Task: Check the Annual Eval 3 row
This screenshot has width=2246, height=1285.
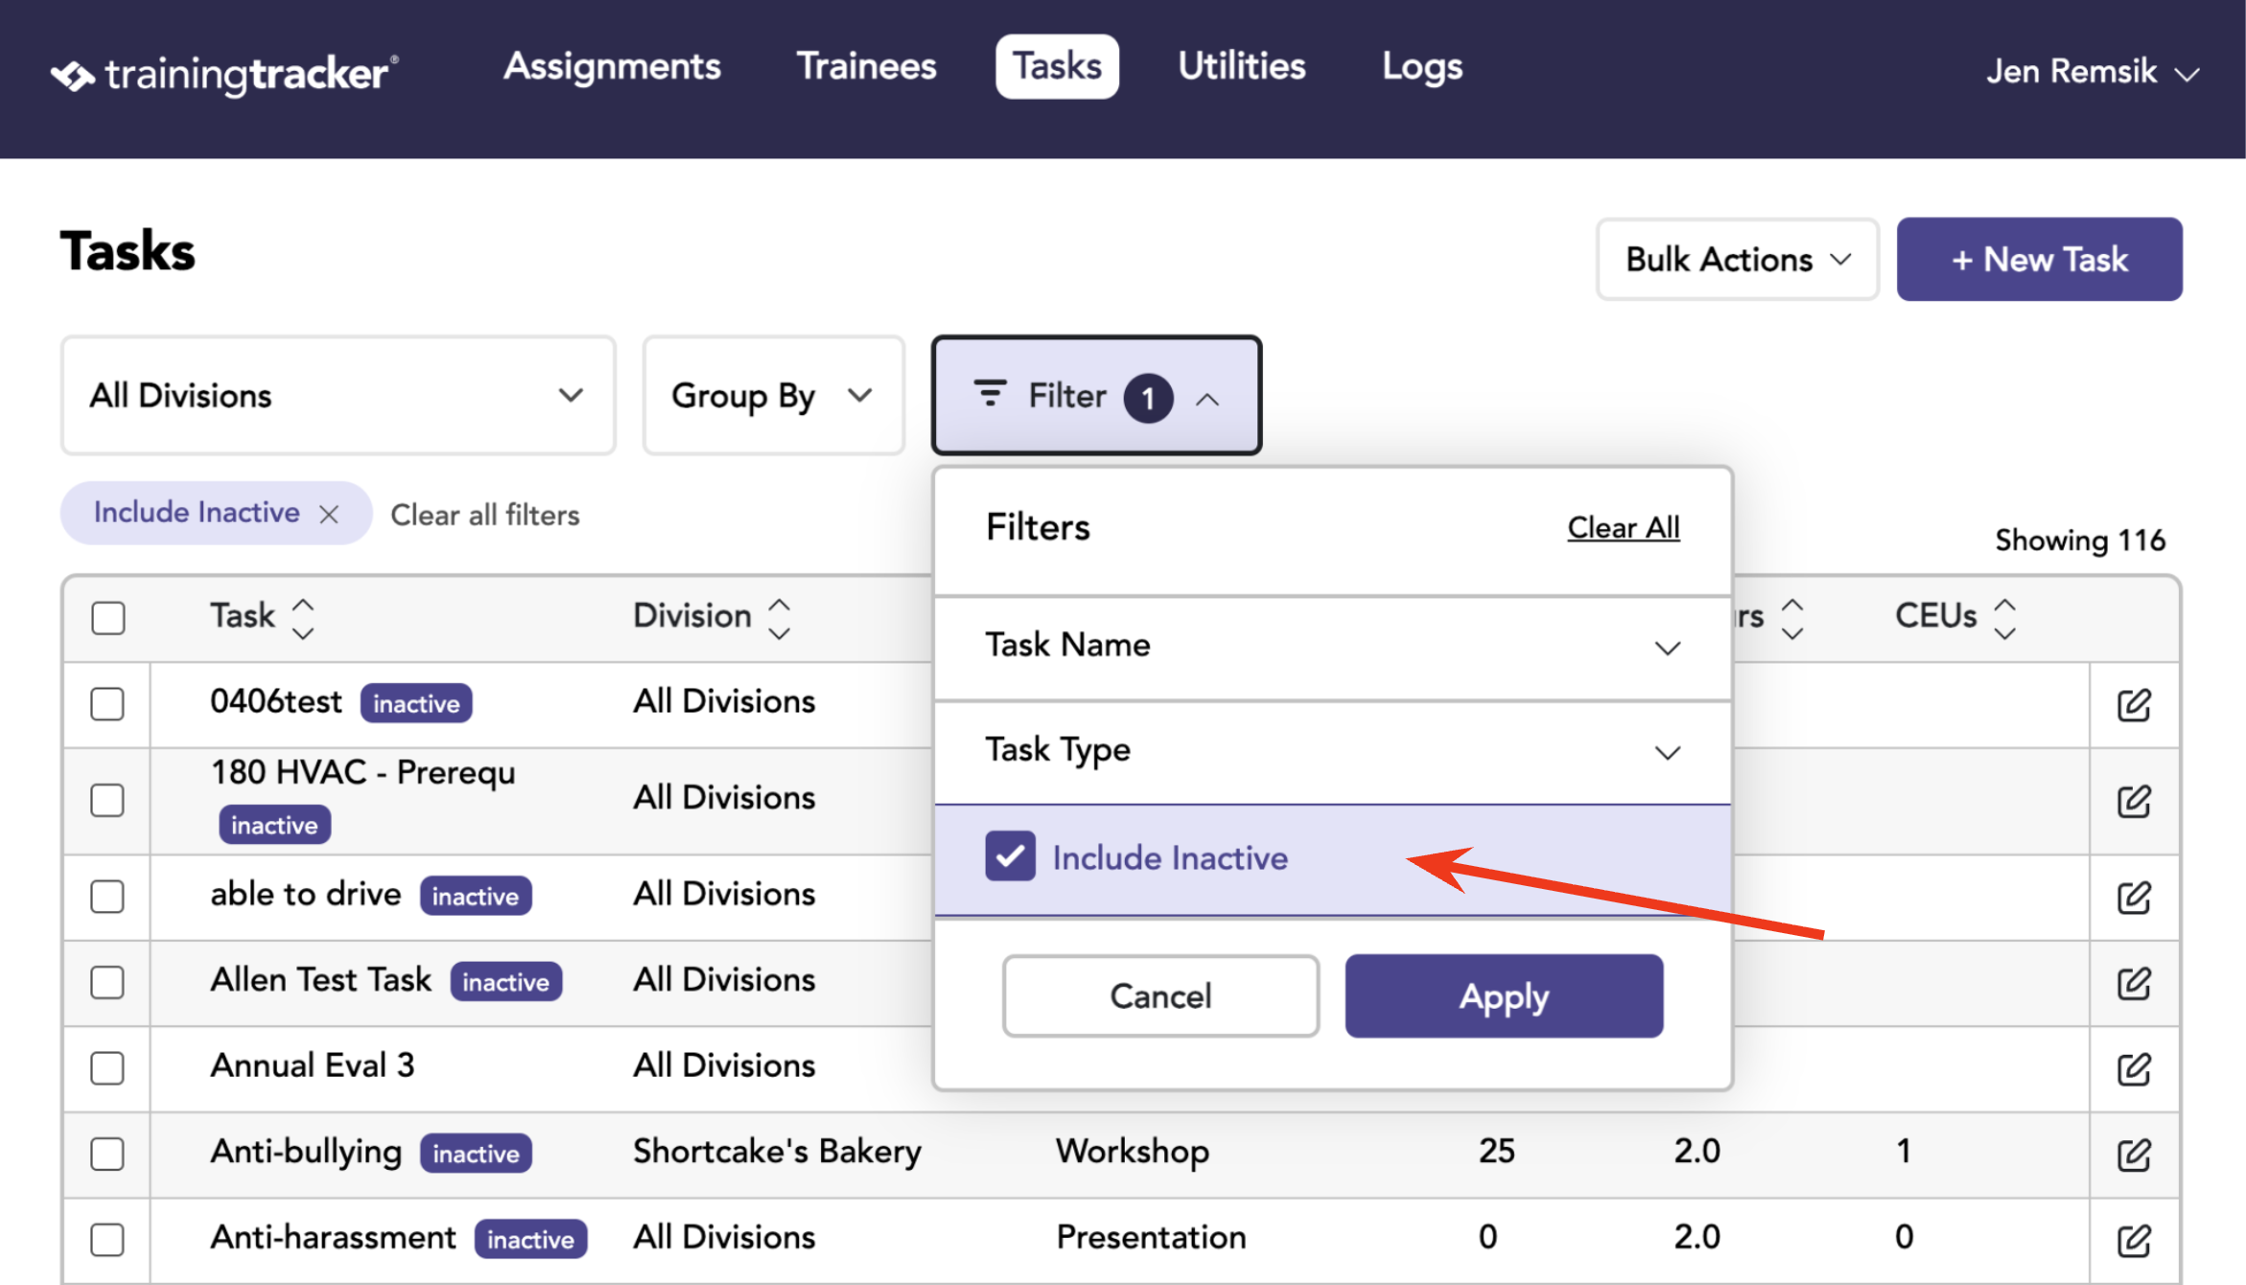Action: click(107, 1067)
